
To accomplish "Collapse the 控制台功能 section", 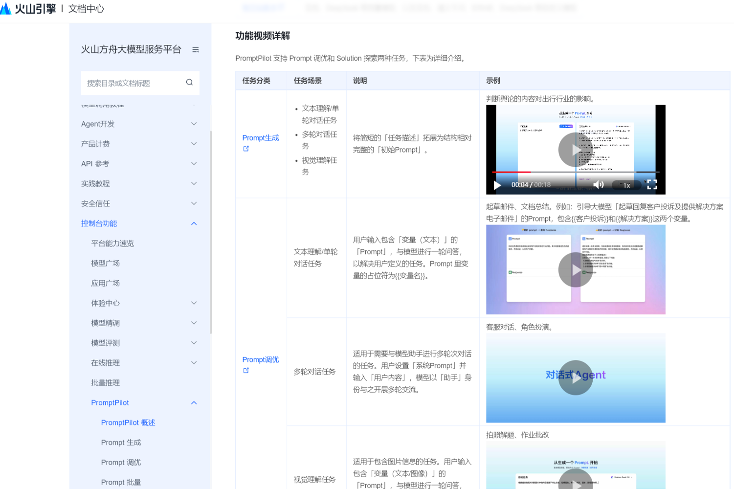I will tap(194, 223).
